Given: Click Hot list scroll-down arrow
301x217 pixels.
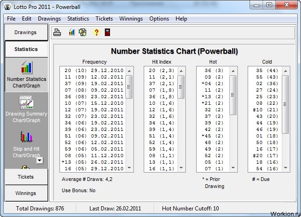Looking at the screenshot, I should (x=233, y=168).
